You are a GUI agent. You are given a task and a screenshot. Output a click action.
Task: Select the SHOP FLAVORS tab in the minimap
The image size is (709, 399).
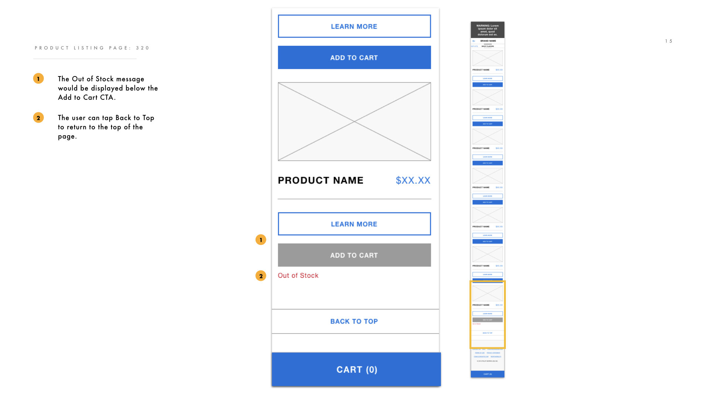[488, 46]
